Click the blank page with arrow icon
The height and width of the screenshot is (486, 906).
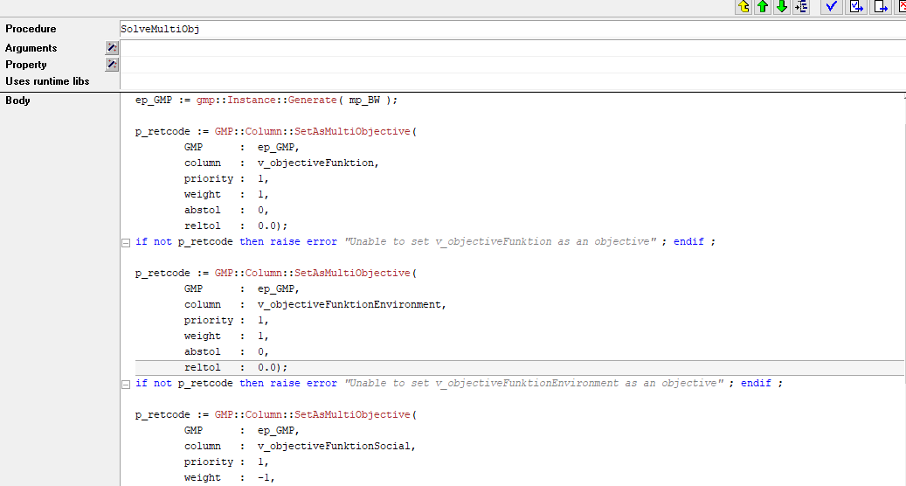click(881, 6)
